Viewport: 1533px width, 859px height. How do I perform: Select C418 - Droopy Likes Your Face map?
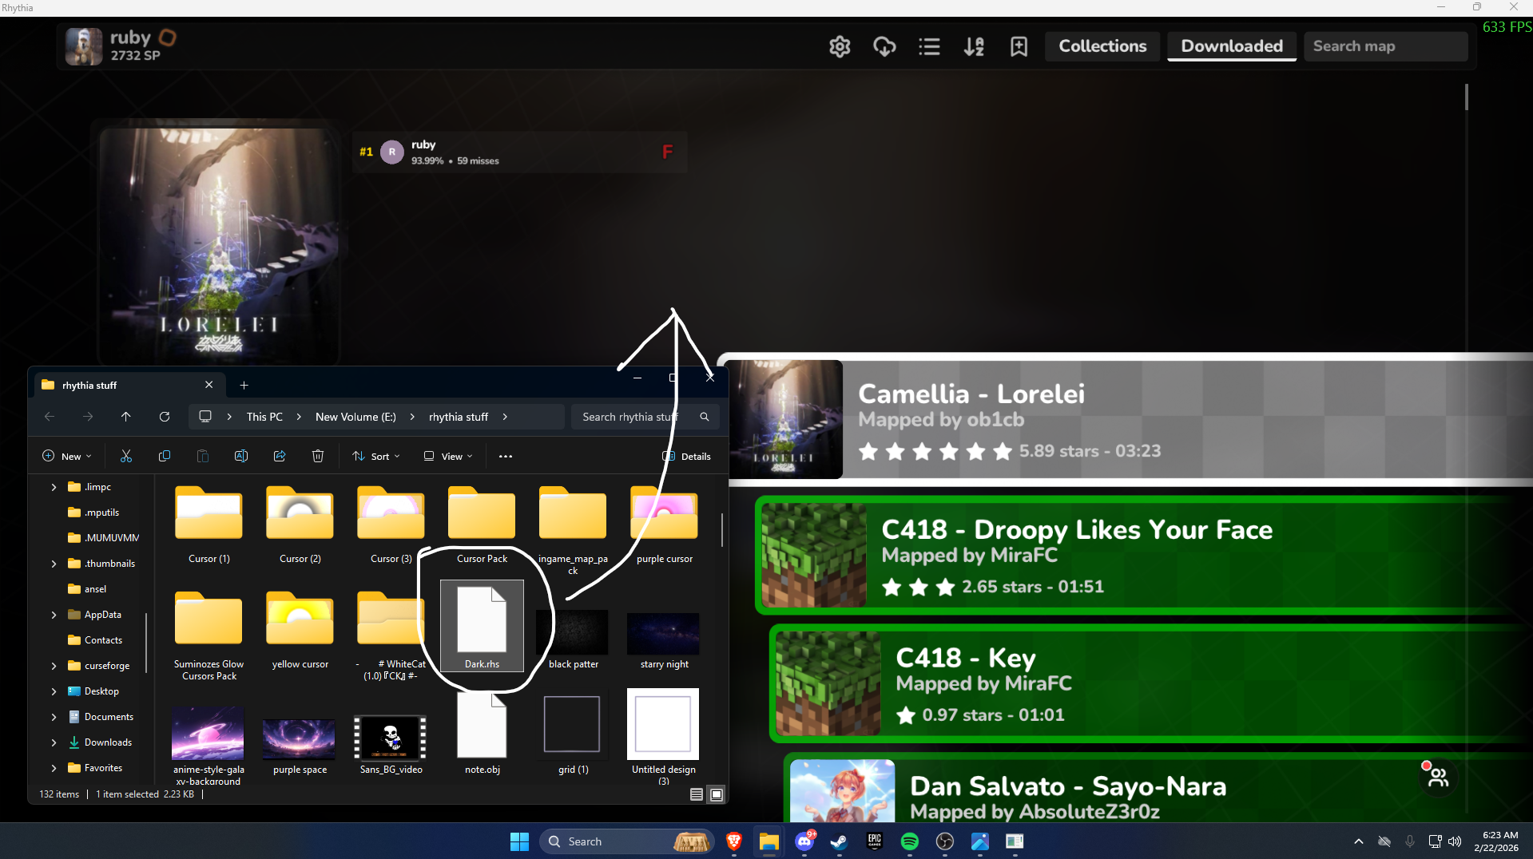pos(1143,556)
